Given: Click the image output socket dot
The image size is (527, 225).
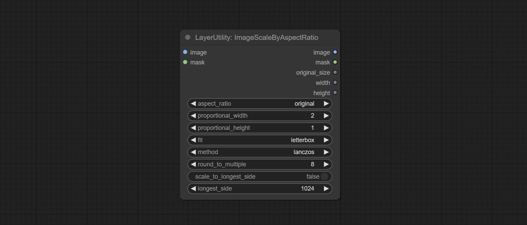Looking at the screenshot, I should (x=335, y=52).
